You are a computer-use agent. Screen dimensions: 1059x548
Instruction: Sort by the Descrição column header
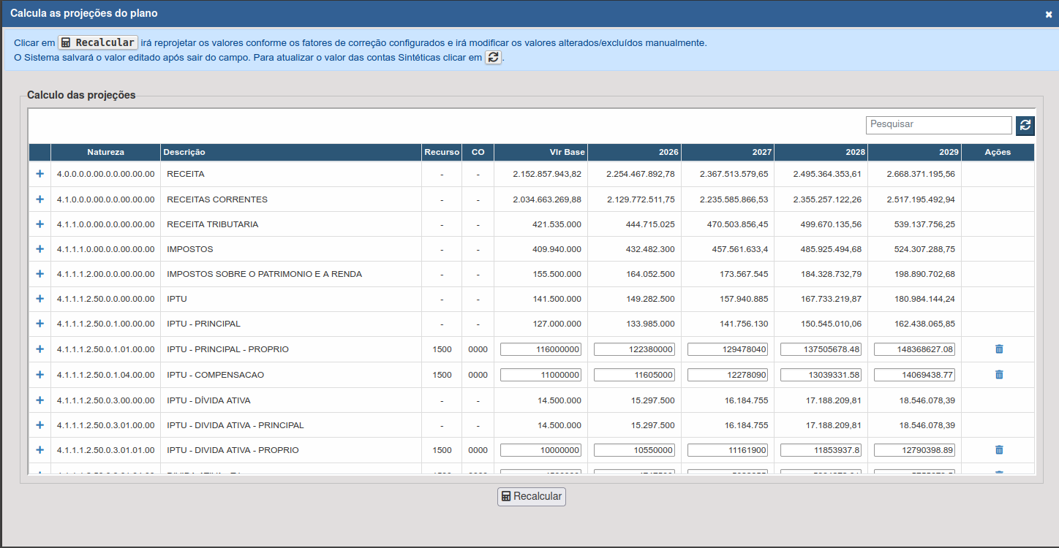184,152
